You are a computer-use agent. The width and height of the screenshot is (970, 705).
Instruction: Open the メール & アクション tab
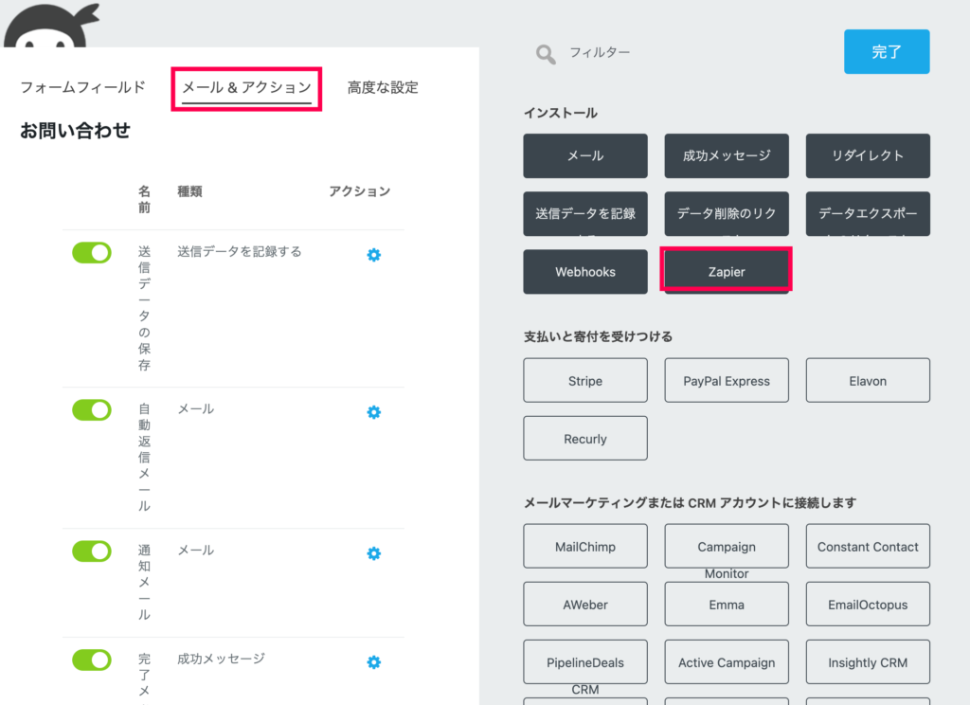pos(246,88)
